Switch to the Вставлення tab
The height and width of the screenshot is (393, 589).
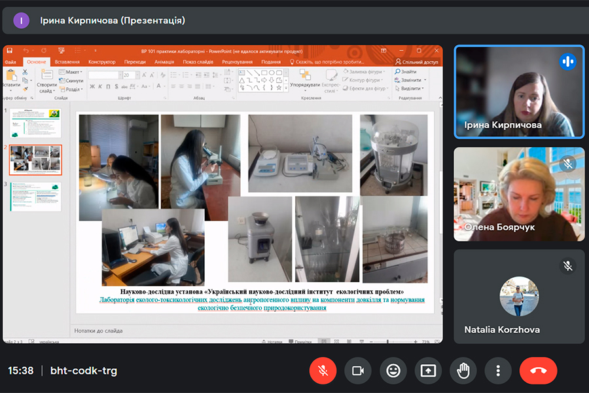pyautogui.click(x=67, y=62)
